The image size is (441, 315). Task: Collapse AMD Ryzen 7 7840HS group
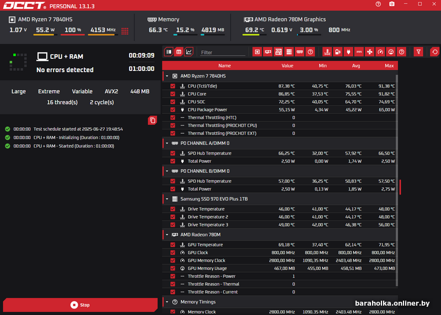[x=167, y=76]
